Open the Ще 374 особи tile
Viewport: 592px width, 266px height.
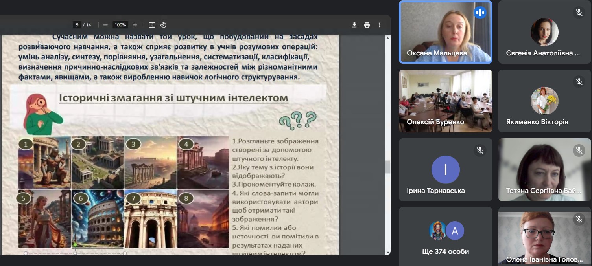(446, 237)
